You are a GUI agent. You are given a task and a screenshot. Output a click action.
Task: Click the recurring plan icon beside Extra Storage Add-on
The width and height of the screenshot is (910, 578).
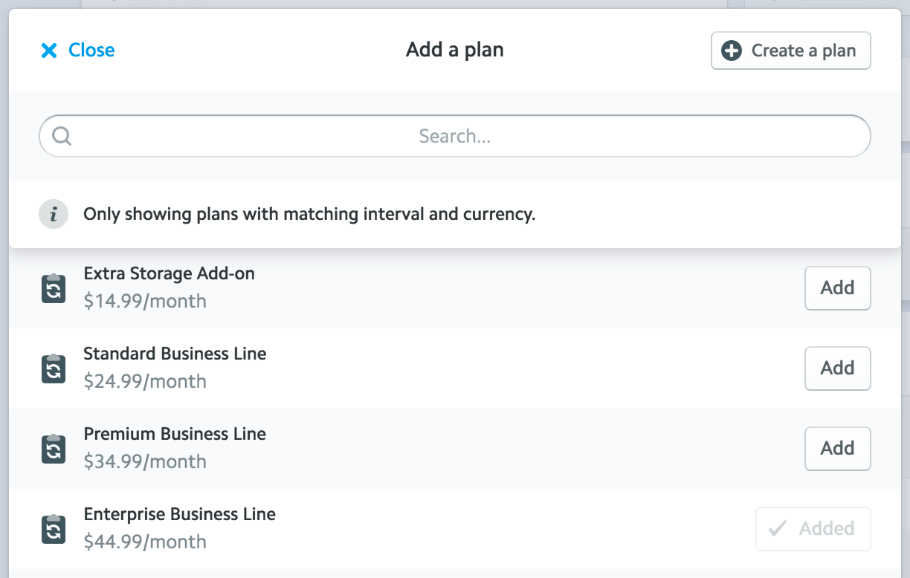pos(53,288)
